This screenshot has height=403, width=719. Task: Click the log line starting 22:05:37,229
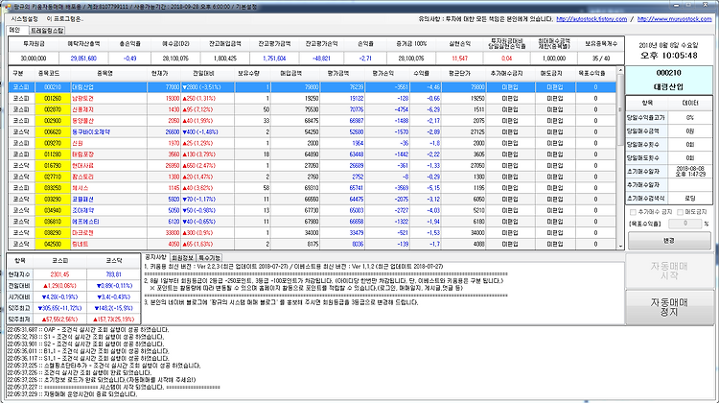tap(72, 393)
